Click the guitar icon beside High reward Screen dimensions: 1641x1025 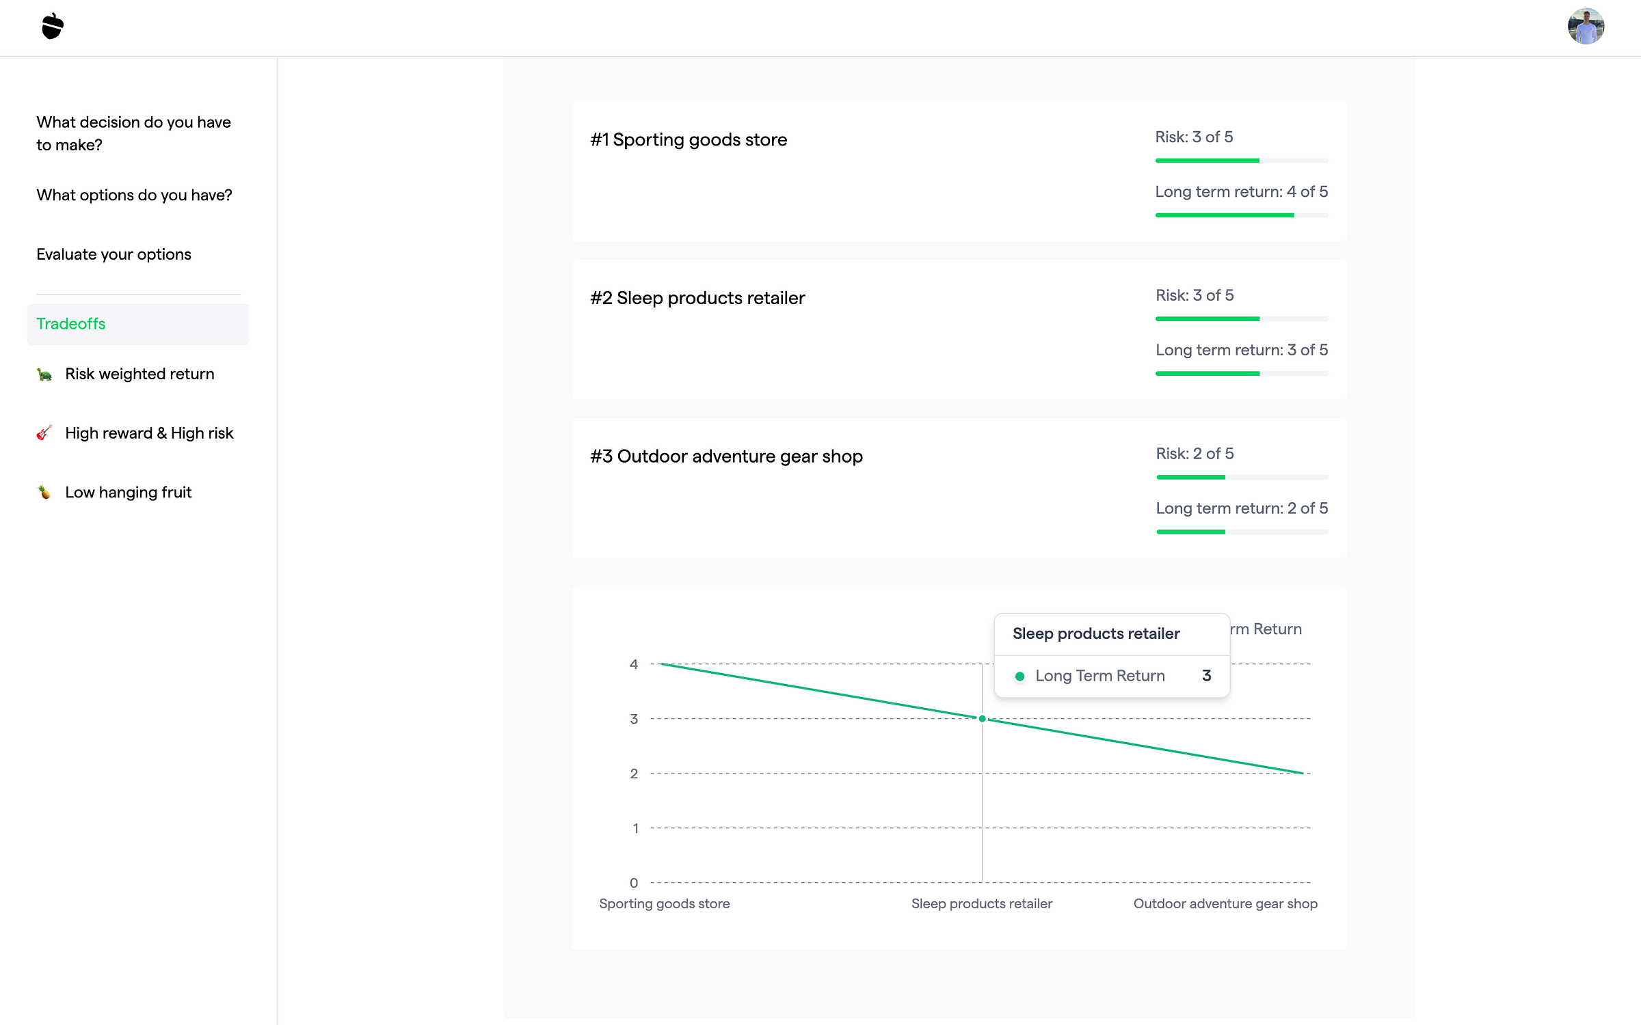coord(44,433)
